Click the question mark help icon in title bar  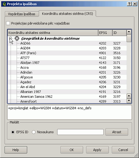point(129,4)
